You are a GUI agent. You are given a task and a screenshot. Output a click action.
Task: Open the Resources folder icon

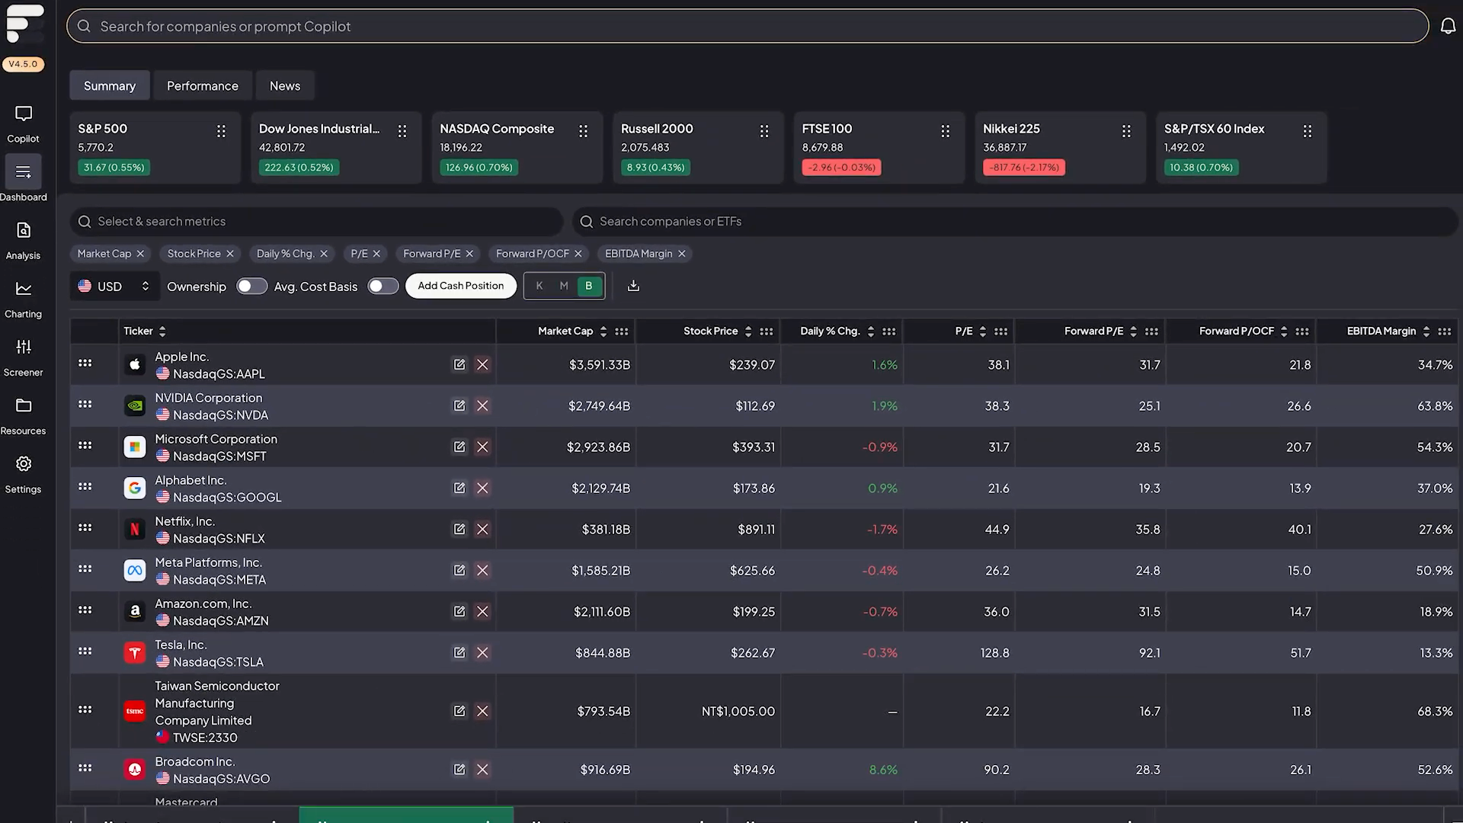(24, 405)
